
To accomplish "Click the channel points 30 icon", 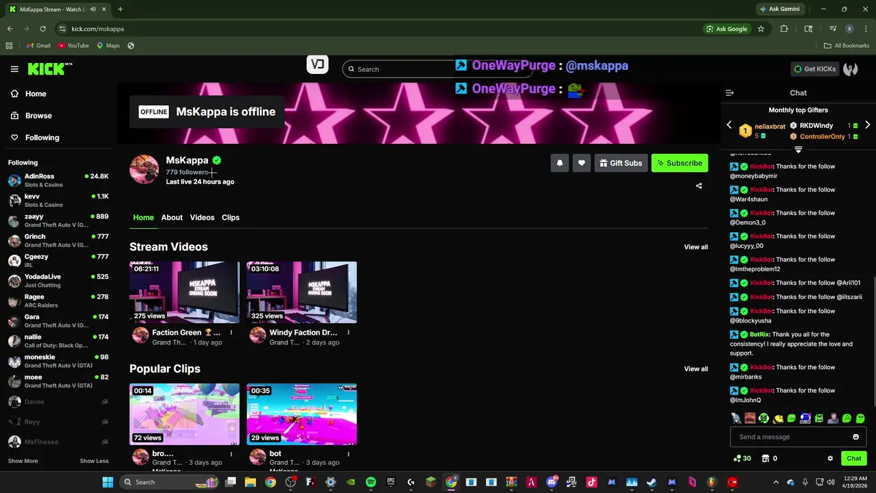I will tap(742, 459).
